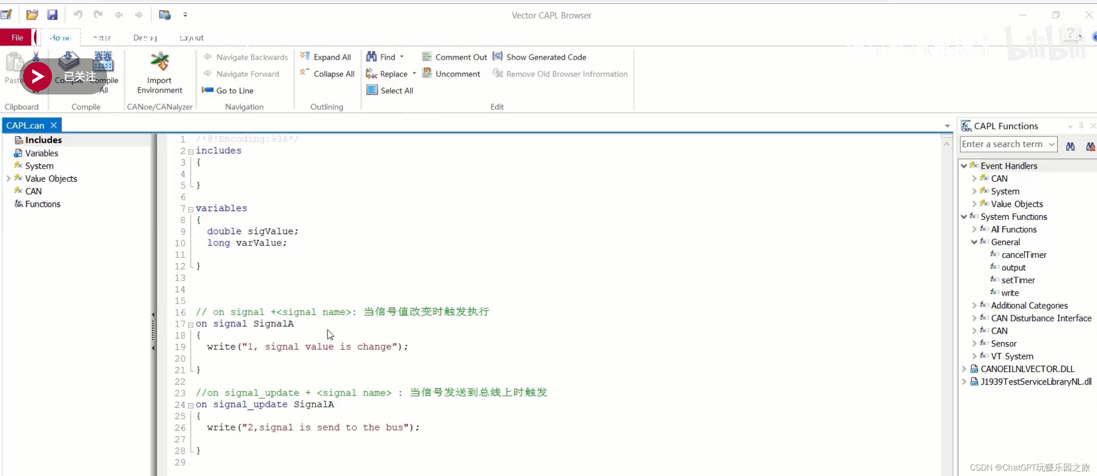
Task: Expand CAN under Event Handlers
Action: pyautogui.click(x=974, y=179)
